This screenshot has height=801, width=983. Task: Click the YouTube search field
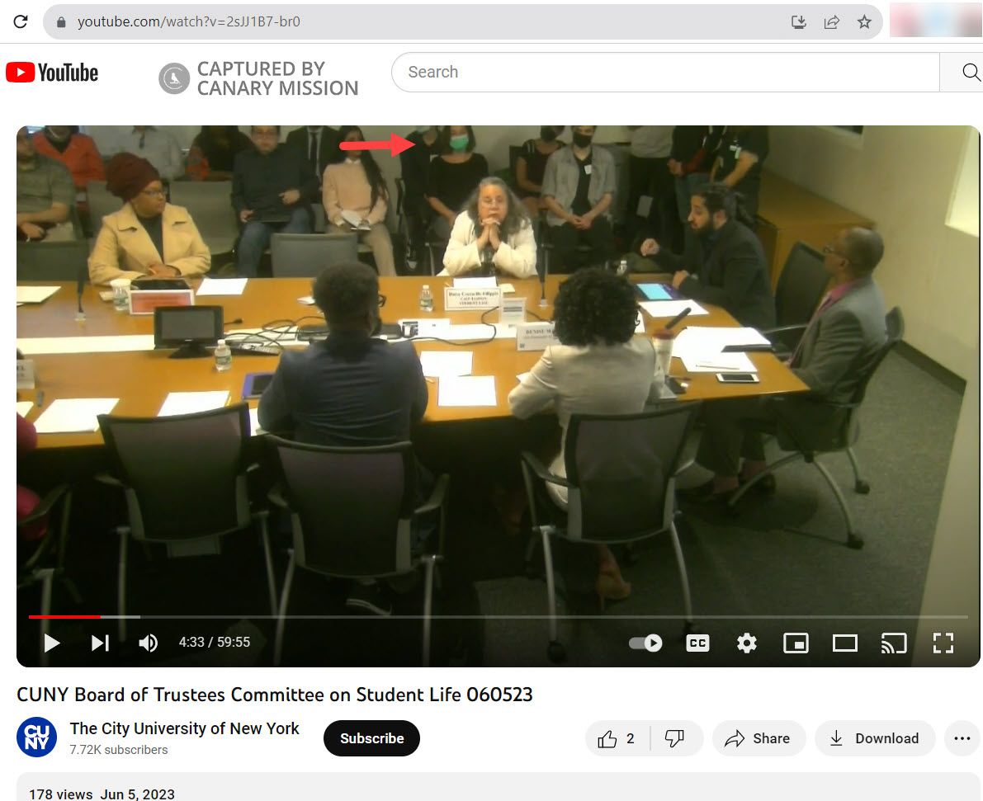coord(664,73)
